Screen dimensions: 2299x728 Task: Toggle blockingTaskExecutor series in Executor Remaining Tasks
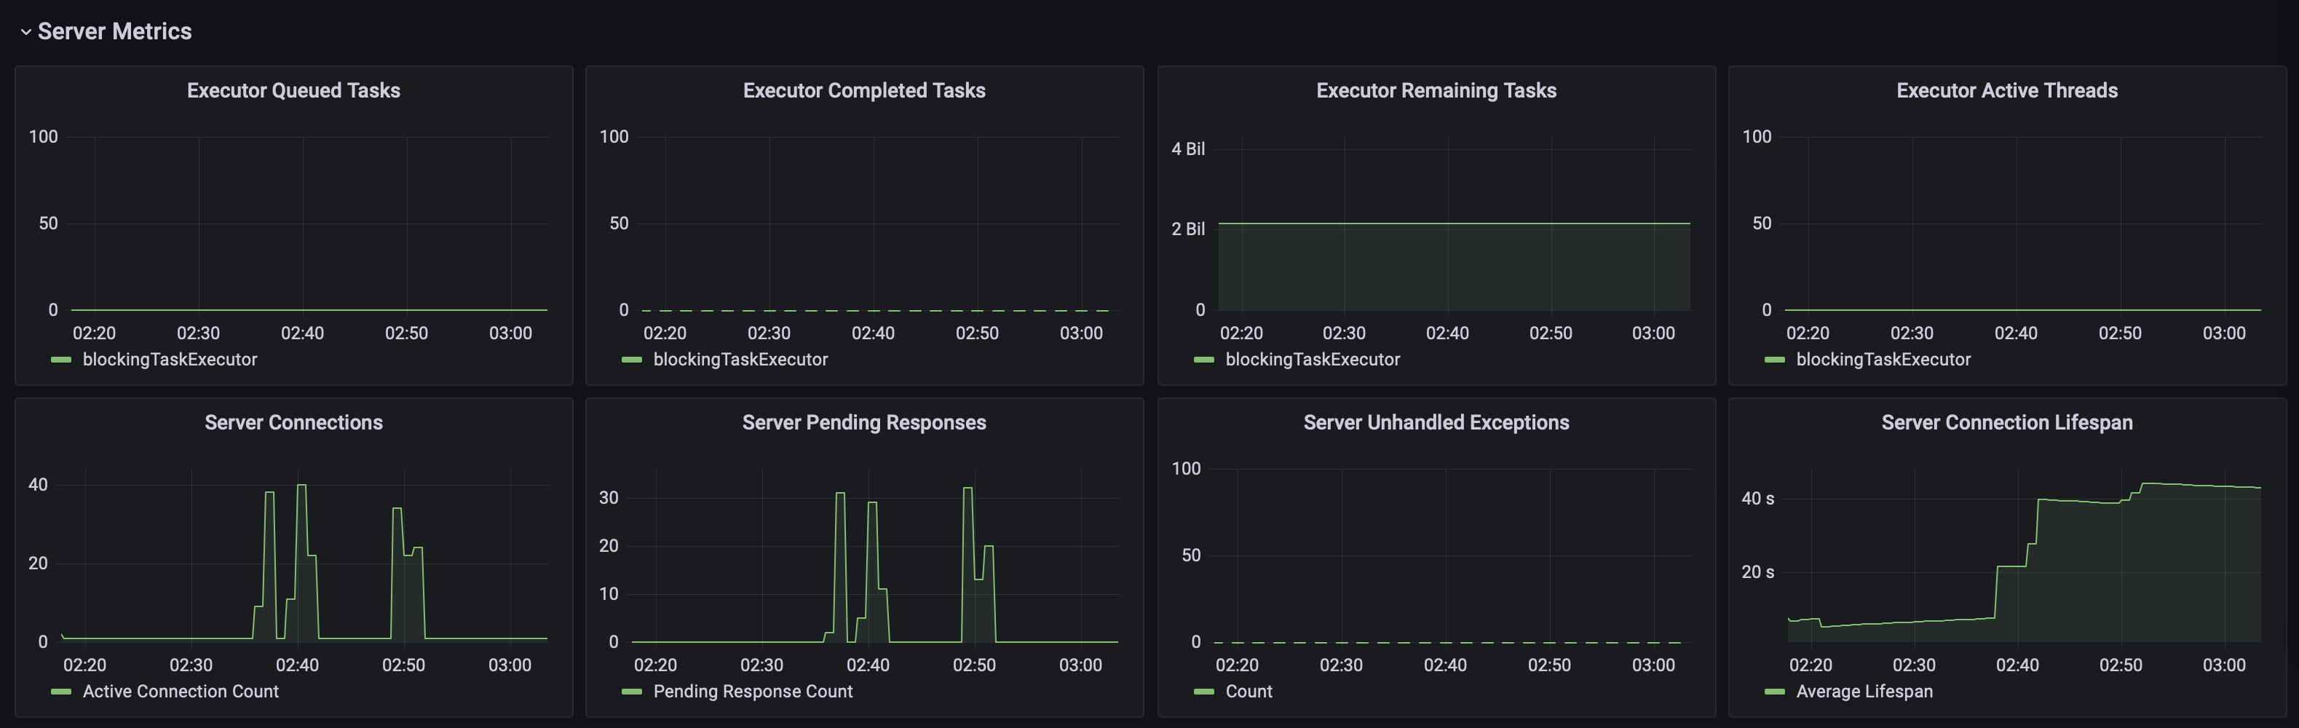(x=1312, y=360)
